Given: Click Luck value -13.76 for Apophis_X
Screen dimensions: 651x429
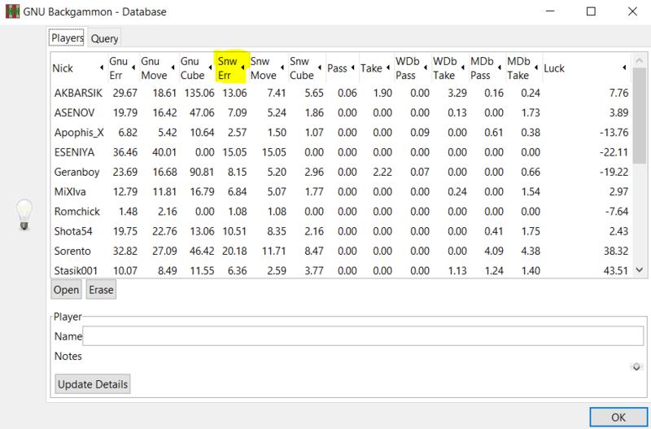Looking at the screenshot, I should click(614, 133).
